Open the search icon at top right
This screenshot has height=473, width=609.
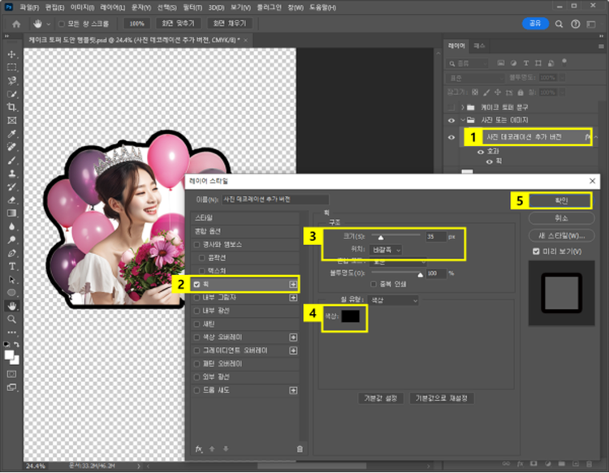559,24
